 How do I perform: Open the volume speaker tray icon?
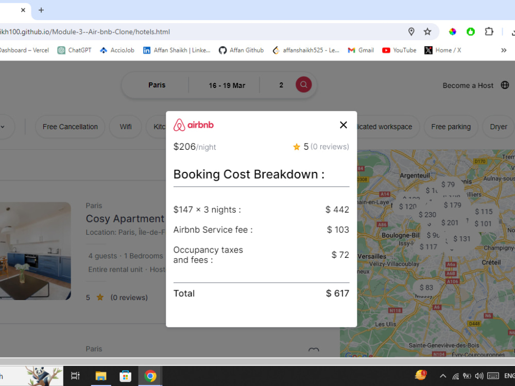coord(479,376)
